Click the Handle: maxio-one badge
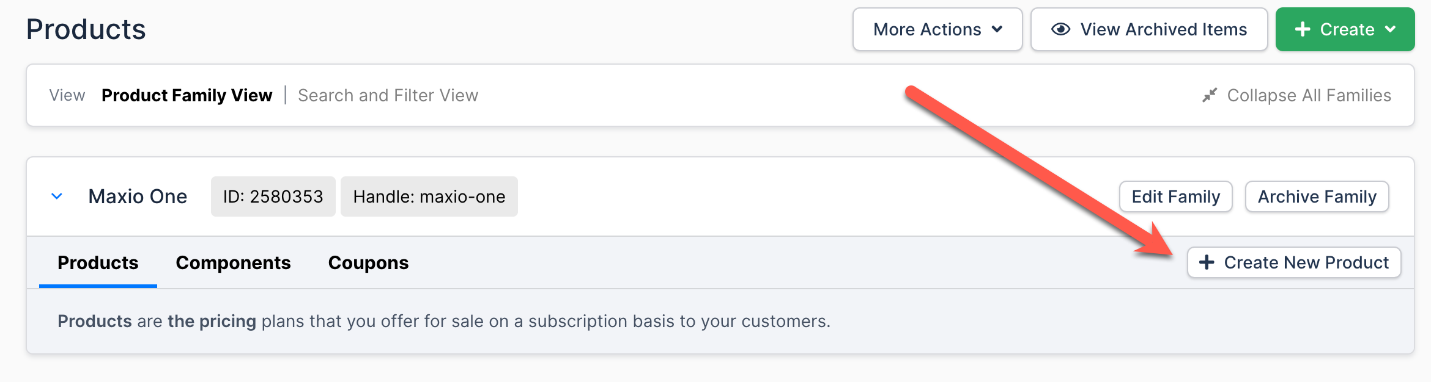The image size is (1431, 382). tap(429, 196)
